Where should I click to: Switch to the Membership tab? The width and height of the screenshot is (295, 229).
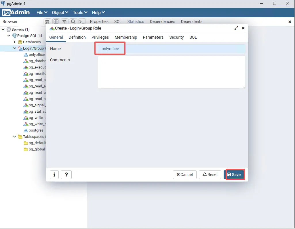coord(126,37)
